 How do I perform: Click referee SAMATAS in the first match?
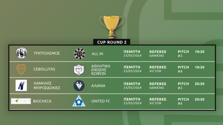pyautogui.click(x=156, y=56)
